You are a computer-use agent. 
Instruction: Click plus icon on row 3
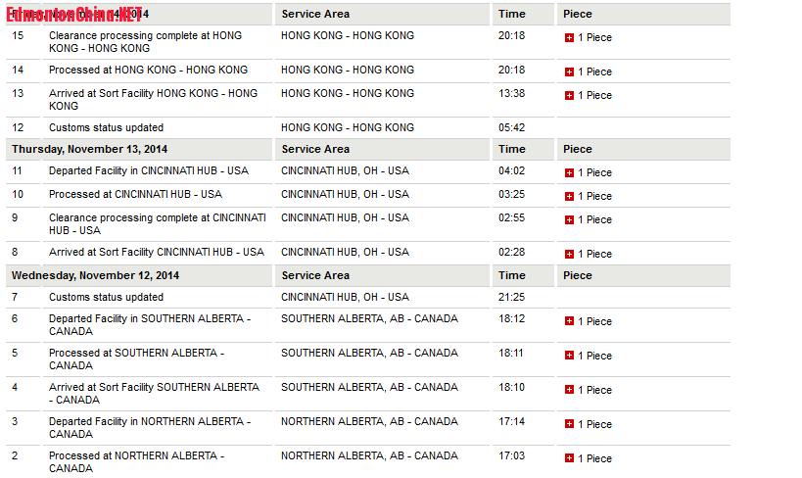click(x=569, y=424)
